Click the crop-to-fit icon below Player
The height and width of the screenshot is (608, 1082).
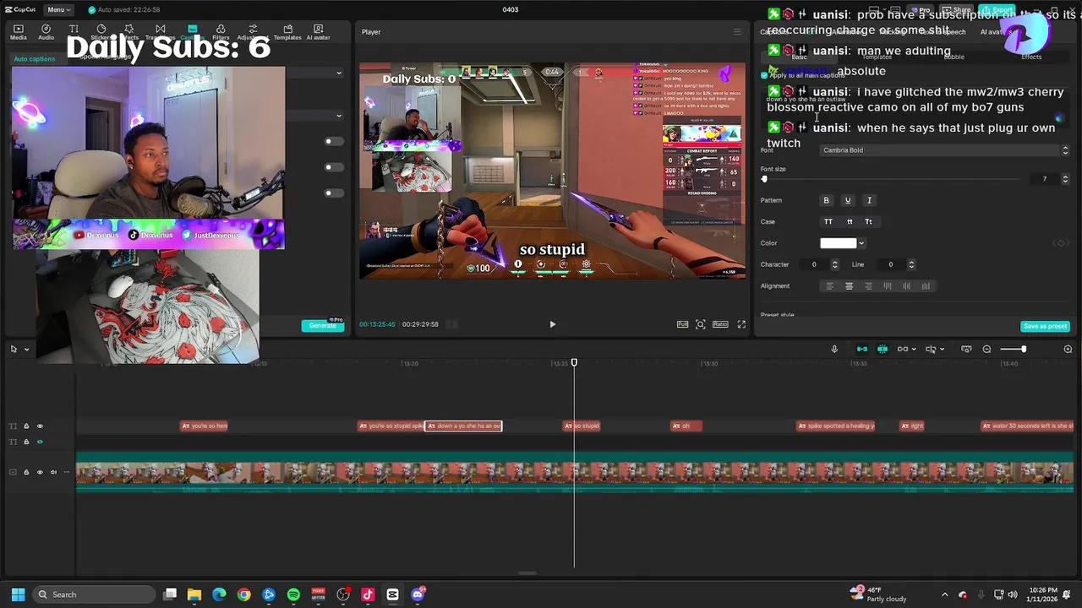(x=701, y=324)
